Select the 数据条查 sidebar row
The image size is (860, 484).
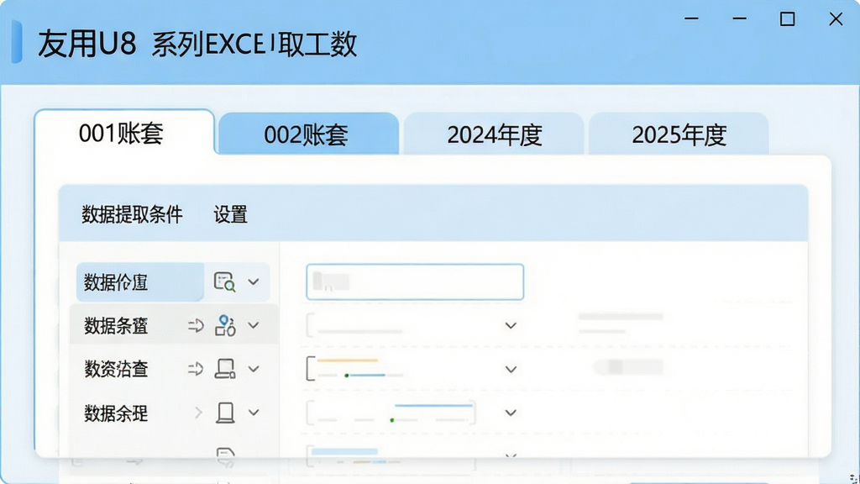pyautogui.click(x=173, y=325)
